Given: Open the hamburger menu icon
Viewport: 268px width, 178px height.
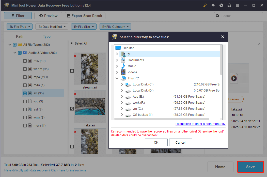Looking at the screenshot, I should point(238,6).
